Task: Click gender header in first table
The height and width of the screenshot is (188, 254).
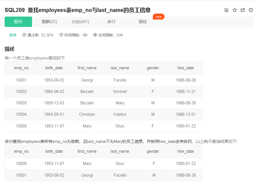Action: point(153,68)
